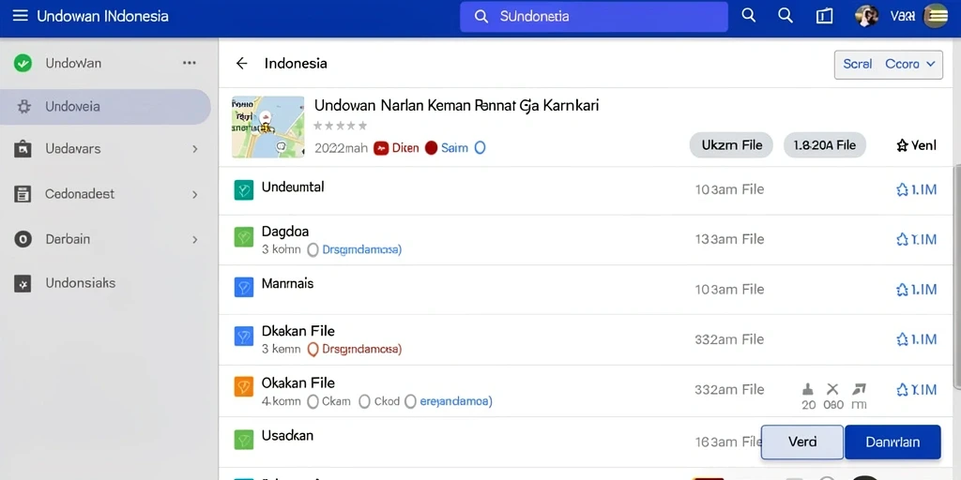Screen dimensions: 961x480
Task: Click the green icon beside Usadkan
Action: click(244, 439)
